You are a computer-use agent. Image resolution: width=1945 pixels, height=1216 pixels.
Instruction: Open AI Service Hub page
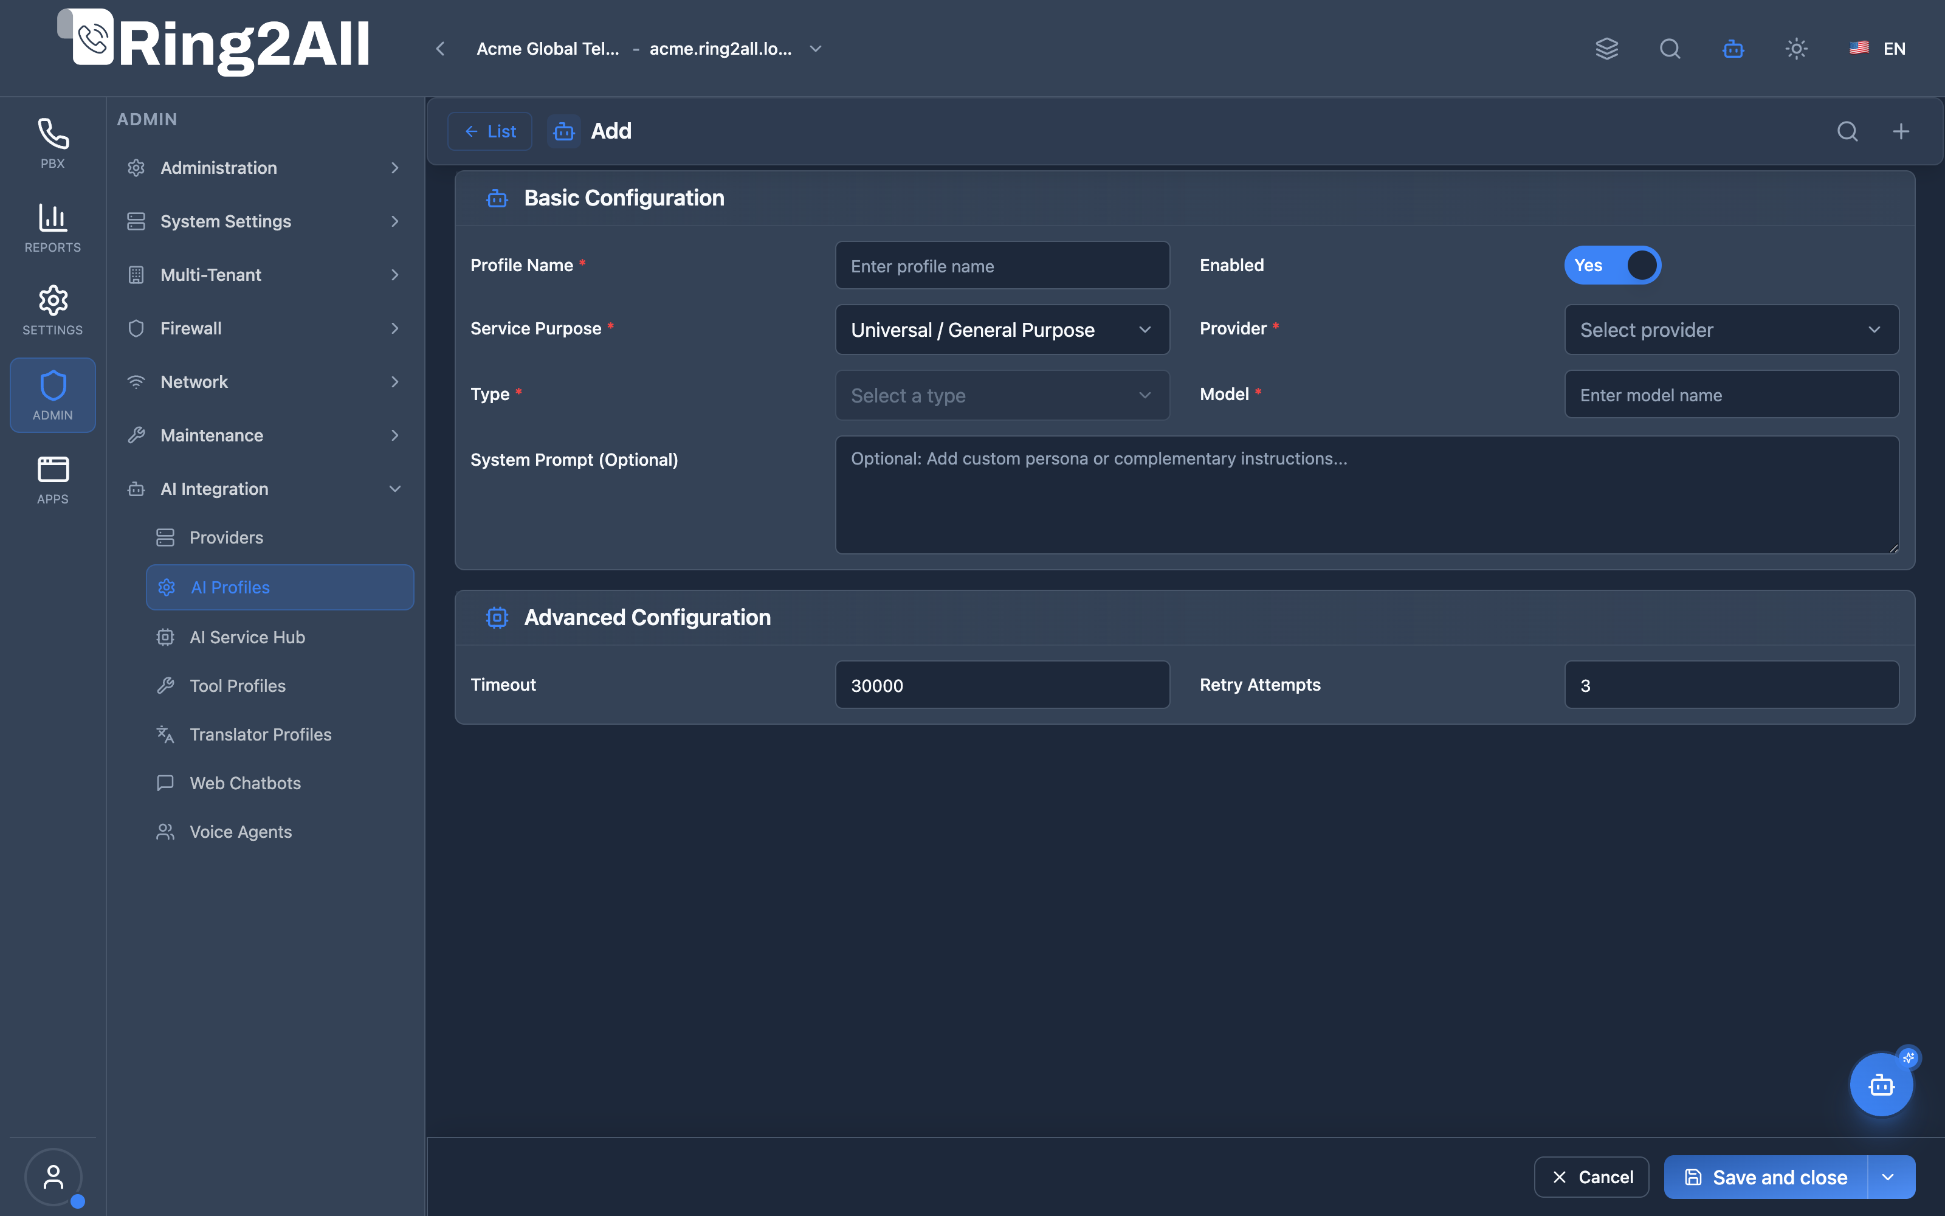pyautogui.click(x=280, y=637)
